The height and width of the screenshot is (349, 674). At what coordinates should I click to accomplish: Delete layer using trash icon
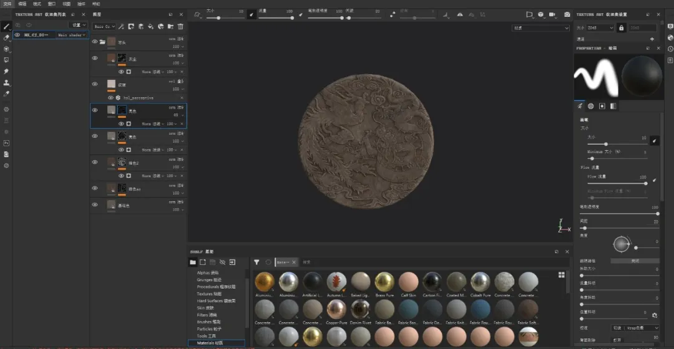[x=180, y=26]
